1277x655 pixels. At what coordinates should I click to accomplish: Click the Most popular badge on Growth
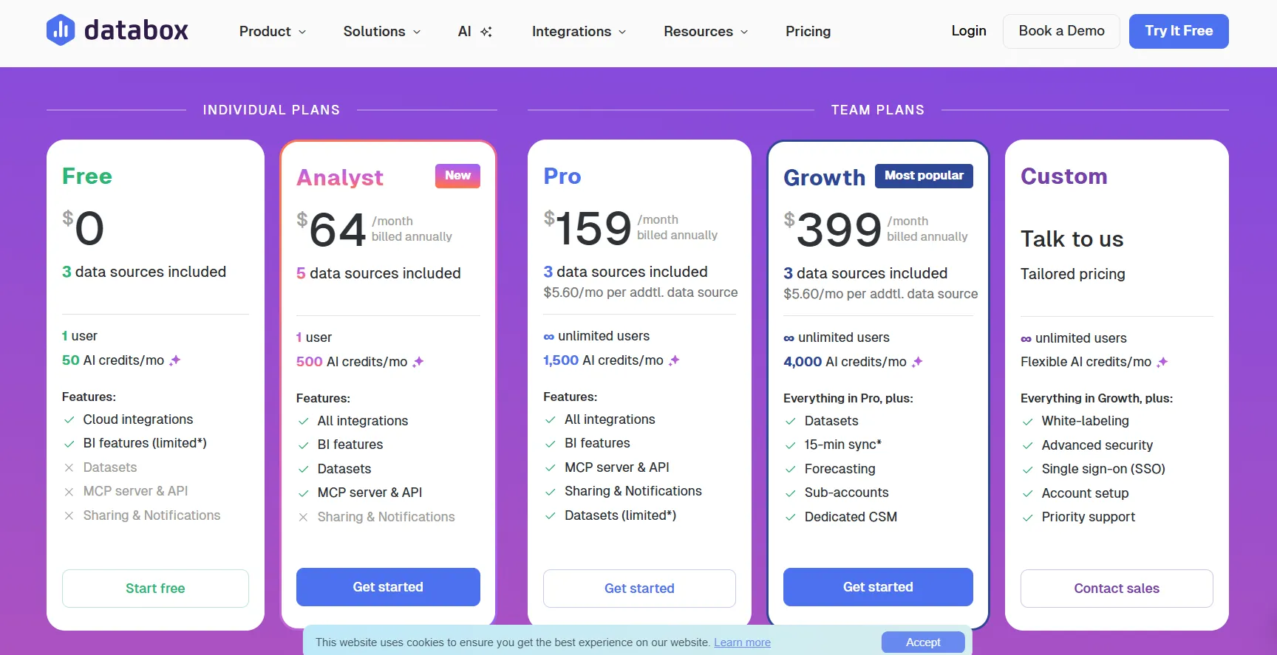click(x=924, y=176)
